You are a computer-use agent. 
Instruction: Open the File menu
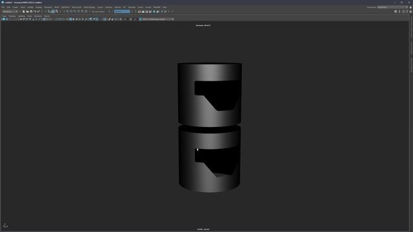3,7
